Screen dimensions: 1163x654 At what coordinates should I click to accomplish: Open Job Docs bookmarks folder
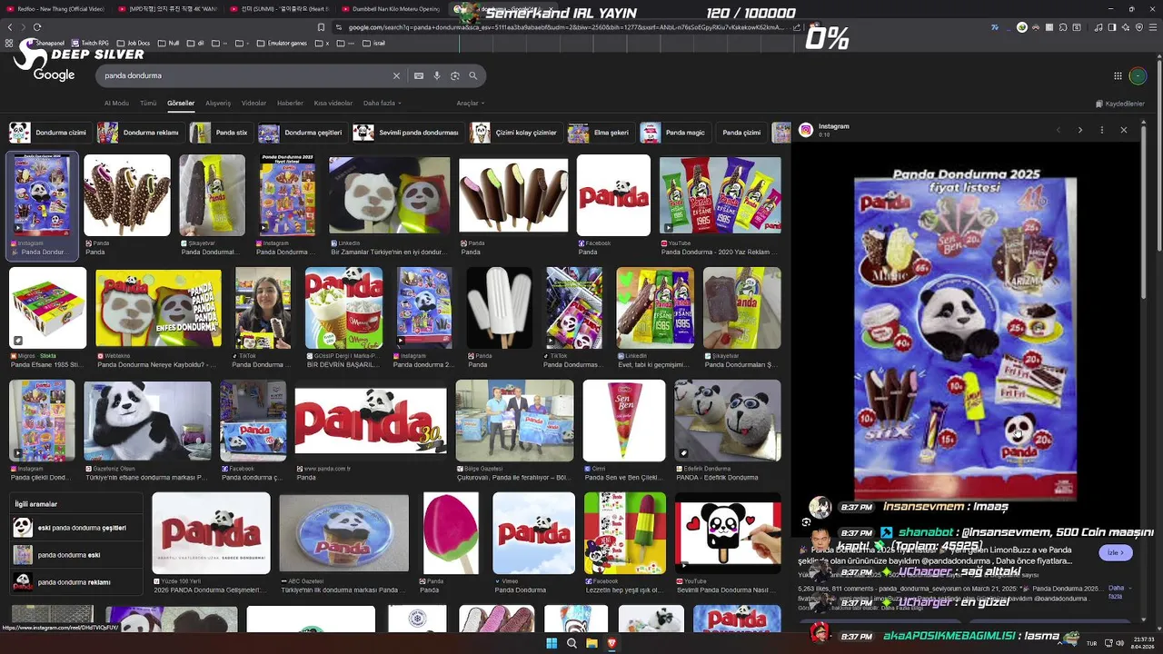pos(133,43)
